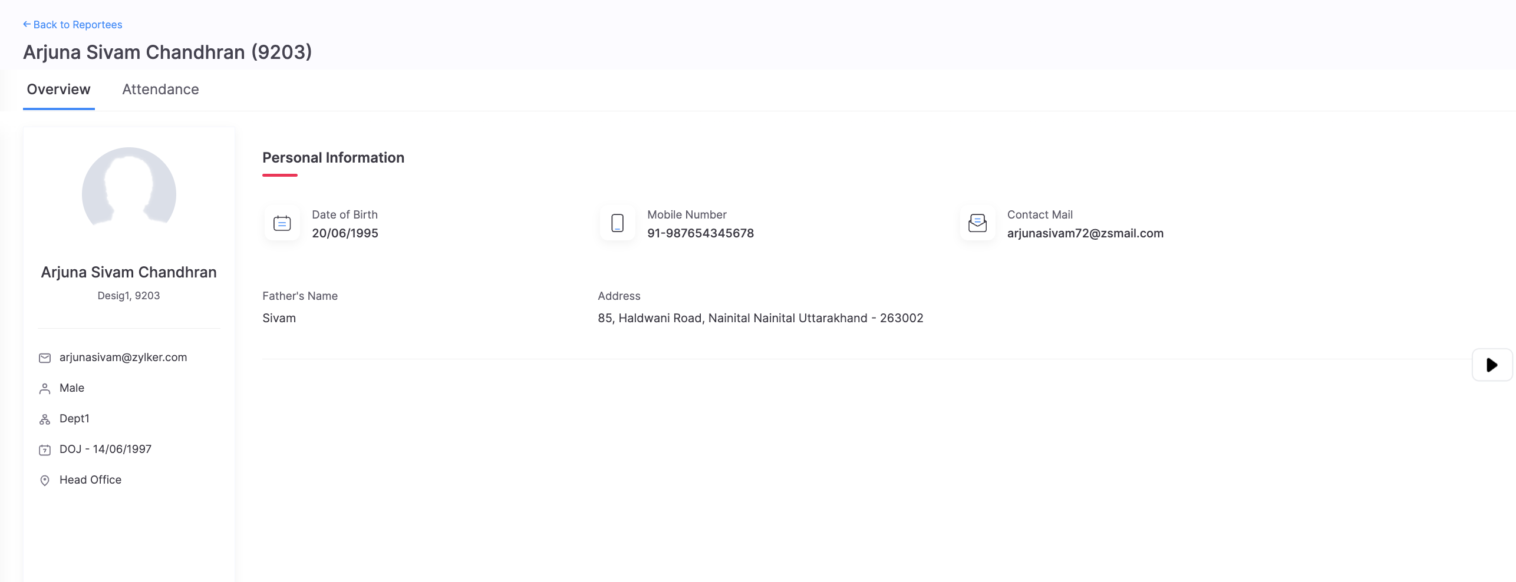This screenshot has width=1516, height=582.
Task: Click the Personal Information section heading
Action: [333, 158]
